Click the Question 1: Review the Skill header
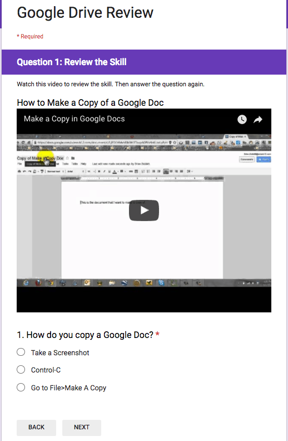The width and height of the screenshot is (288, 441). (72, 62)
